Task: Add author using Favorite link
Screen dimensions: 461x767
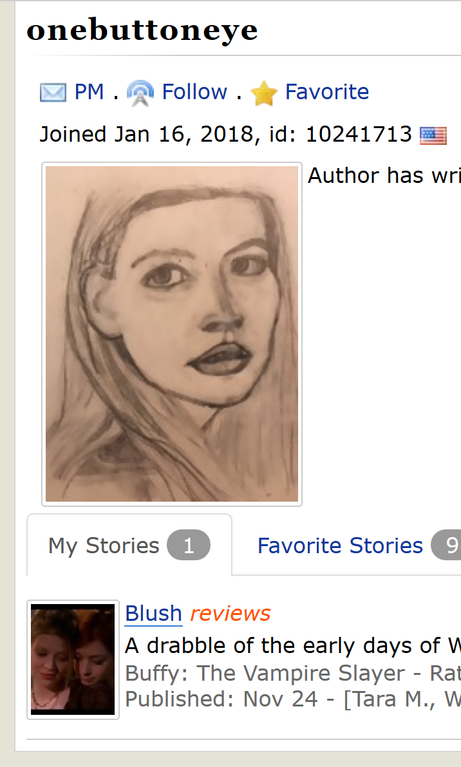Action: coord(327,92)
